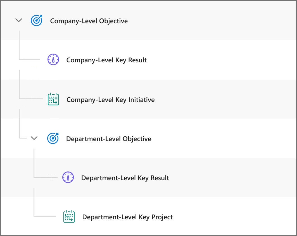Viewport: 297px width, 236px height.
Task: Open the "Department-Level Key Project" label
Action: click(127, 217)
